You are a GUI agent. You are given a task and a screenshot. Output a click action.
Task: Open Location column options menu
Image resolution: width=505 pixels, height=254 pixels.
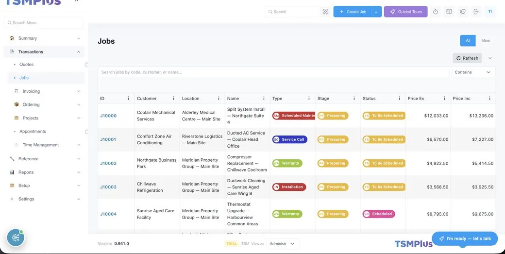click(219, 99)
